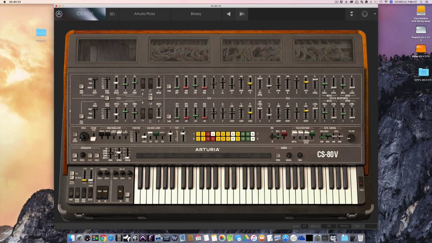Adjust Delay Speed knob
Viewport: 432px width, 243px height.
(115, 173)
